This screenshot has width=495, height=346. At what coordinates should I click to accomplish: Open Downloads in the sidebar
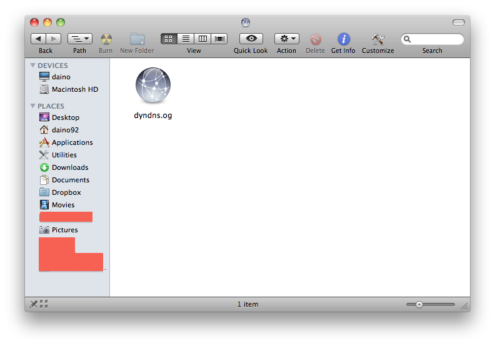tap(67, 167)
